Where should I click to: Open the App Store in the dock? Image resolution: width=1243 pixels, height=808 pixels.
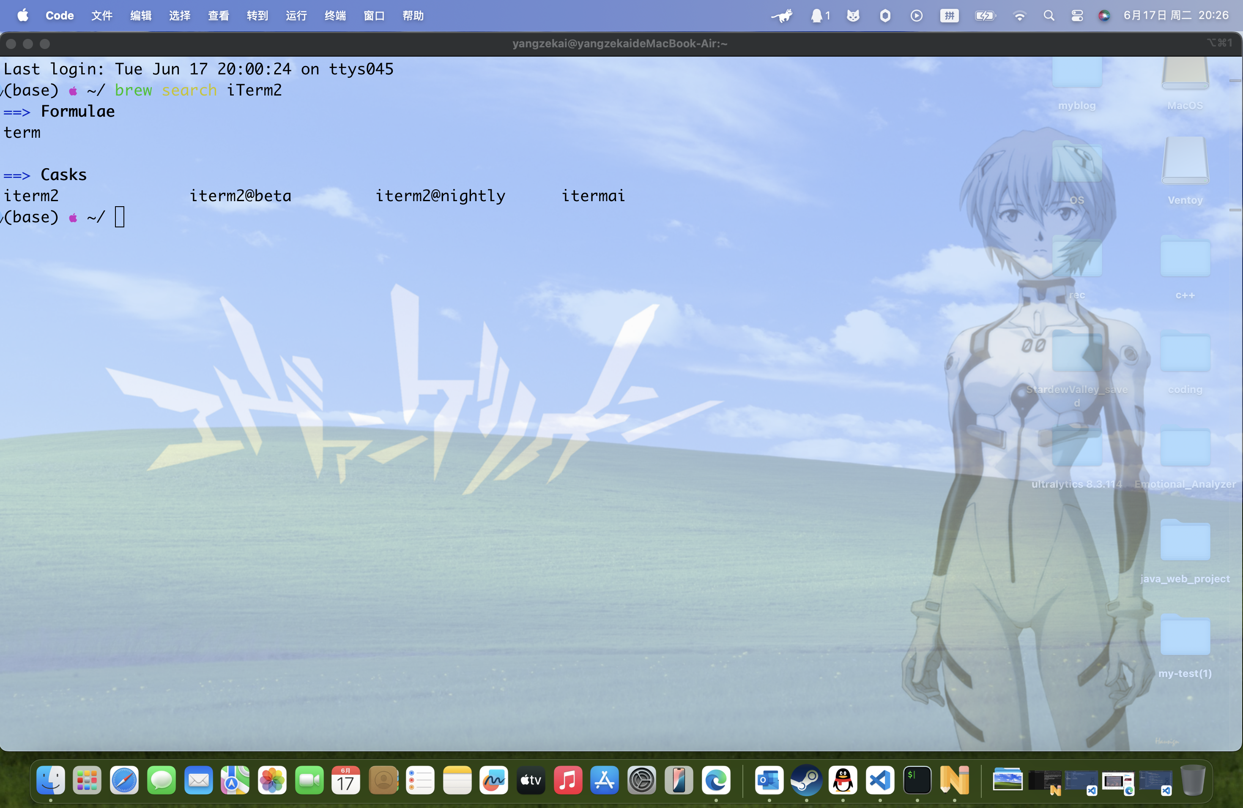point(605,781)
